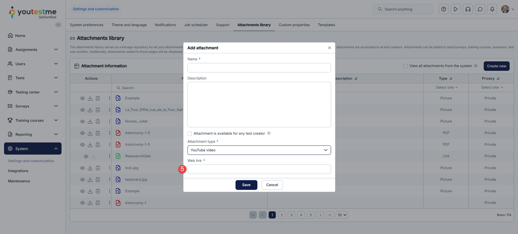Open three-dot menu for Astronomy-1-5 row
The width and height of the screenshot is (518, 234).
tap(109, 133)
